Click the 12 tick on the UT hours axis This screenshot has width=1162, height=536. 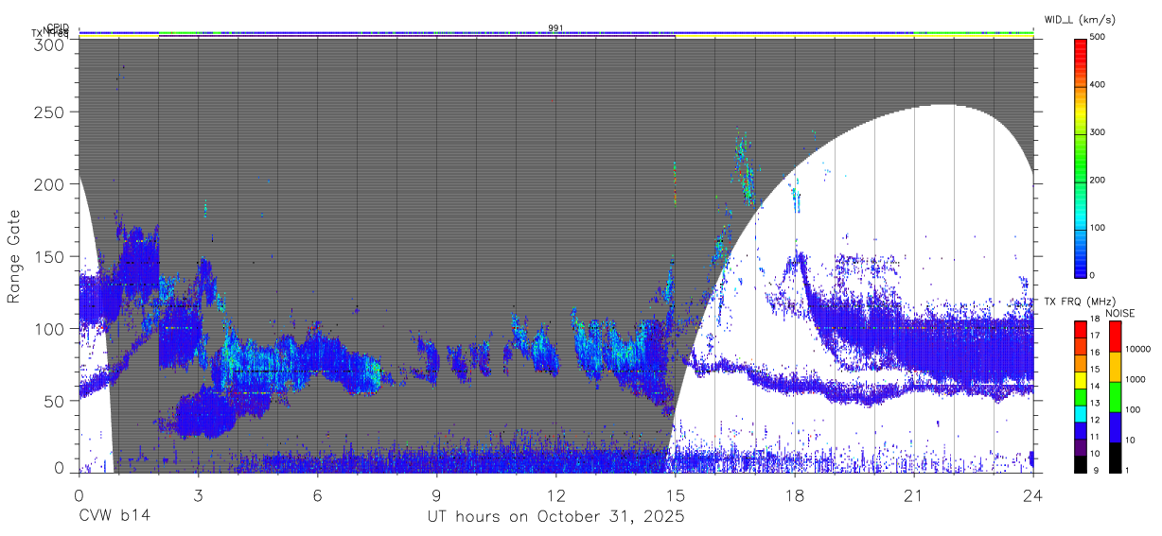click(x=555, y=494)
